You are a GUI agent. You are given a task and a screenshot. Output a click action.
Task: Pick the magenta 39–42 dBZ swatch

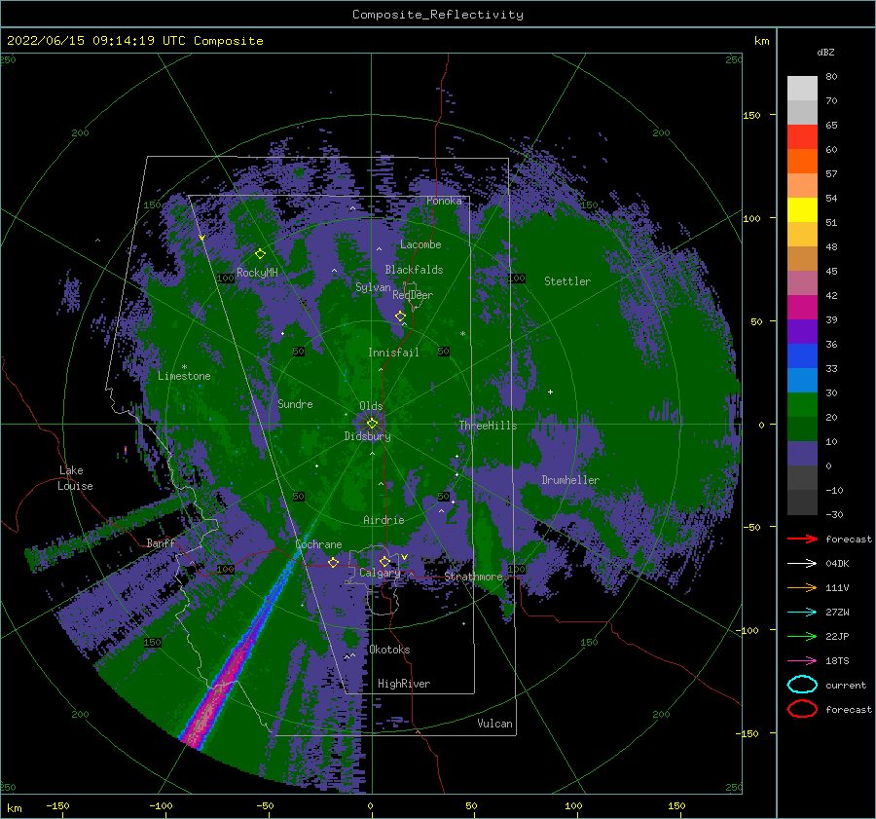click(802, 308)
